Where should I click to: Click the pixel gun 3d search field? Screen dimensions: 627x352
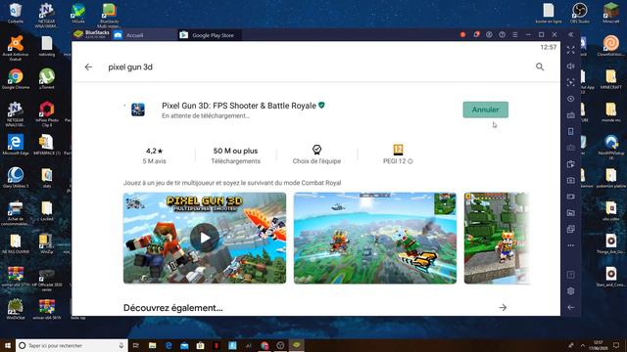coord(130,67)
